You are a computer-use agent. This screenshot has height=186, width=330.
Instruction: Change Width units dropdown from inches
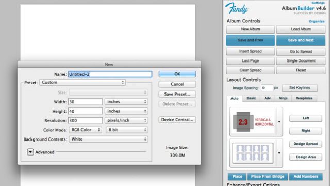[126, 102]
